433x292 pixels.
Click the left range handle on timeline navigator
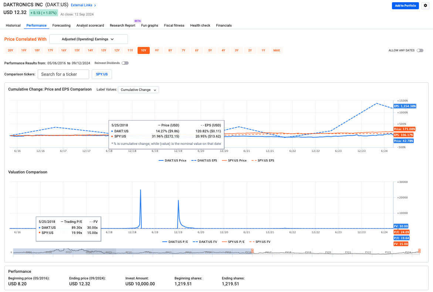pyautogui.click(x=252, y=251)
